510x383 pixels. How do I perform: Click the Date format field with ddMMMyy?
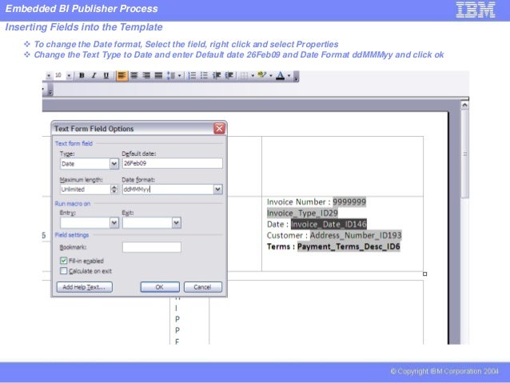pos(168,190)
